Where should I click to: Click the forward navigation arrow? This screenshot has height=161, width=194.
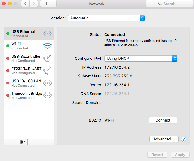[x=33, y=4]
